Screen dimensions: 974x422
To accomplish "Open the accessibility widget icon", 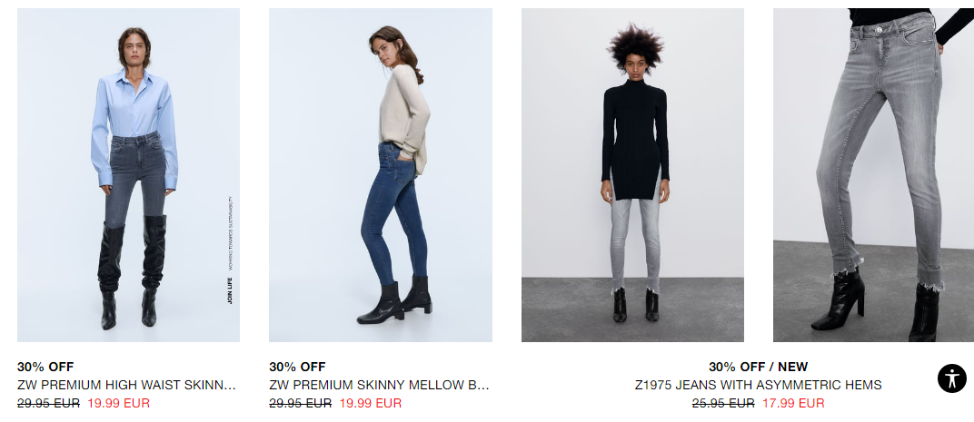I will pos(951,378).
